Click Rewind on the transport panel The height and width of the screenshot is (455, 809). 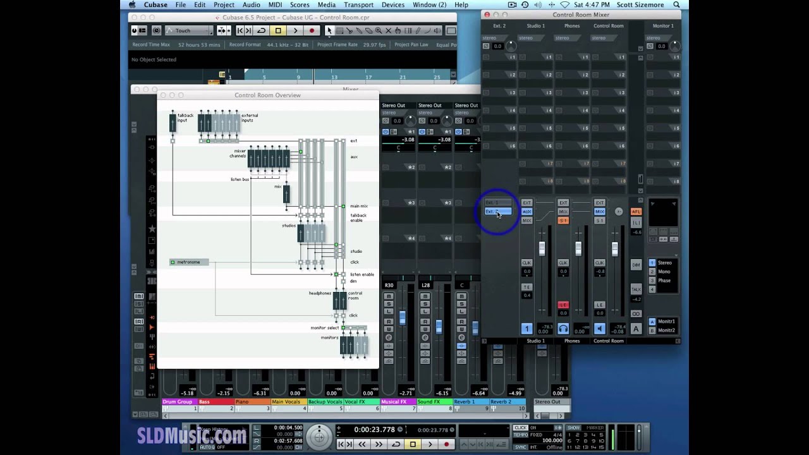[363, 444]
